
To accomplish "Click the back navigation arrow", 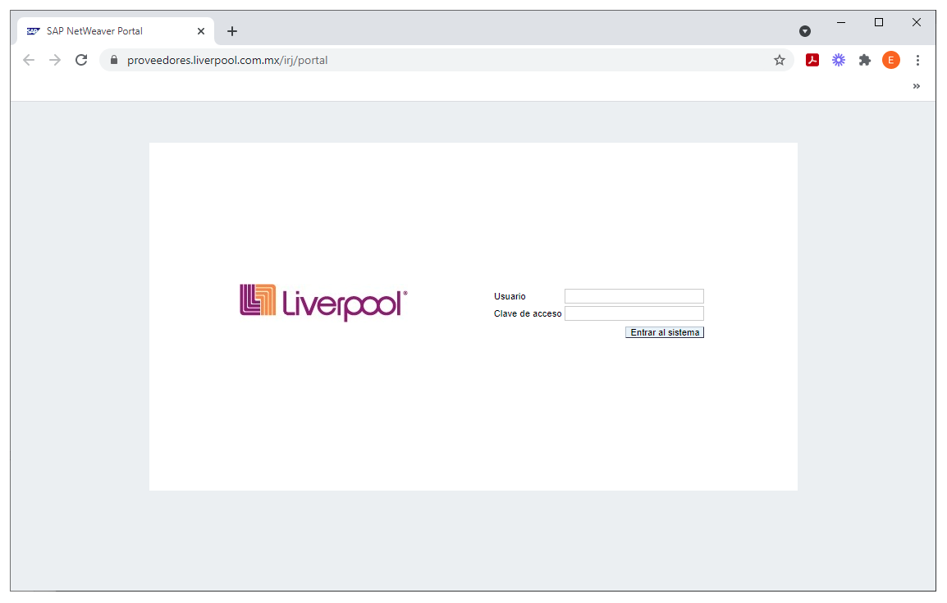I will pos(29,60).
